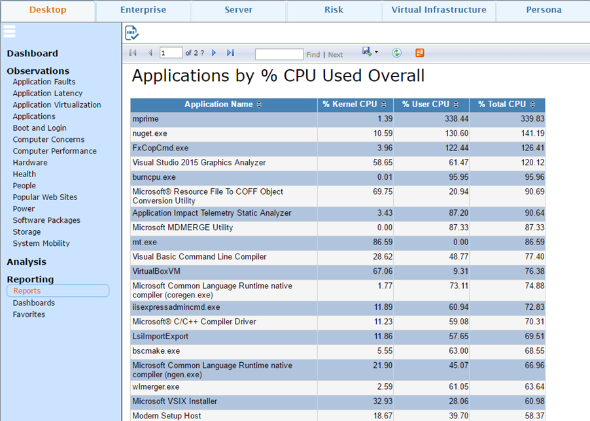Go to the first report page

click(x=133, y=53)
